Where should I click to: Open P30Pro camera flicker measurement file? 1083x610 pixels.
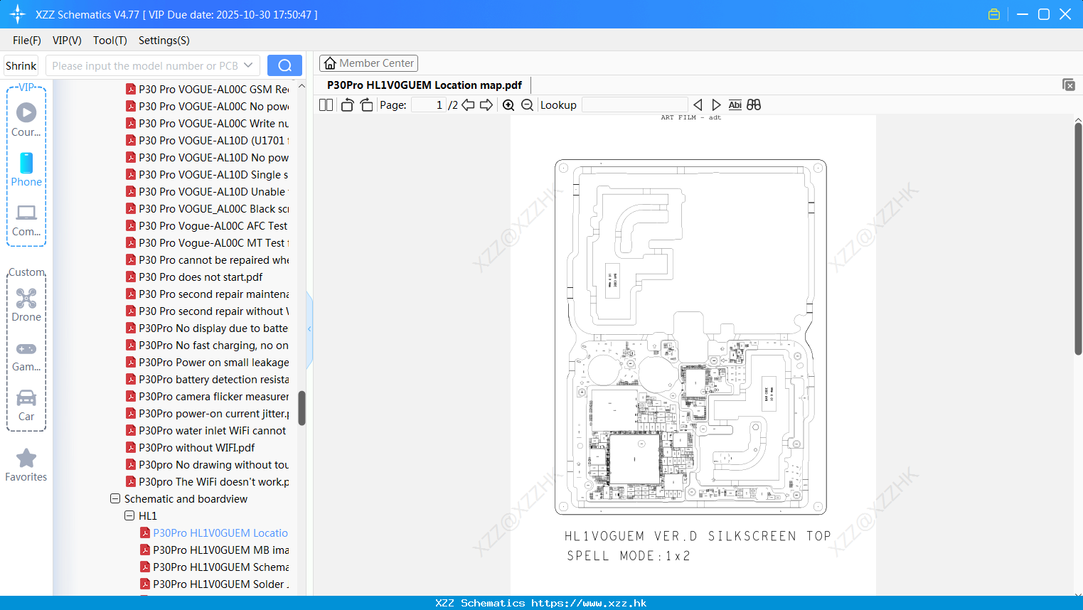pos(207,396)
